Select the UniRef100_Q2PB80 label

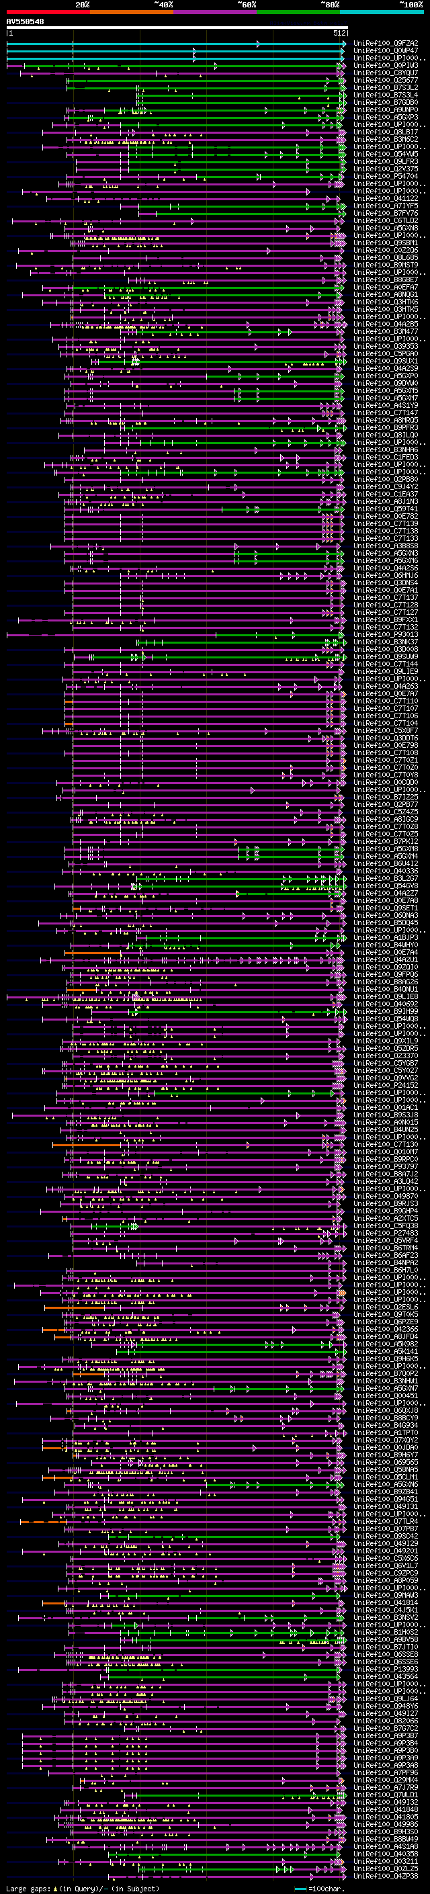[x=386, y=480]
